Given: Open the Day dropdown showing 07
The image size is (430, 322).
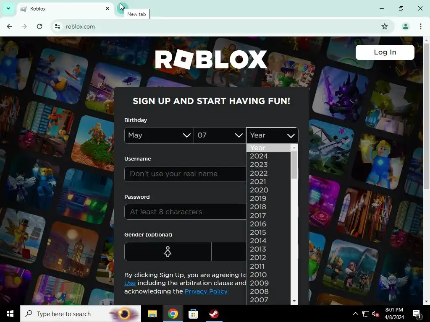Looking at the screenshot, I should click(220, 135).
